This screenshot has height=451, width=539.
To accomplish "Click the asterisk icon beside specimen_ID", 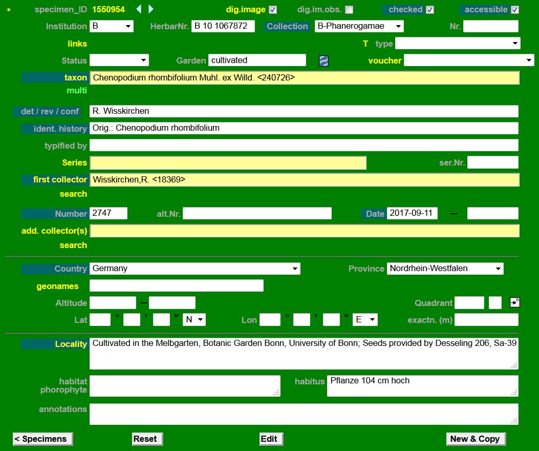I will click(8, 10).
